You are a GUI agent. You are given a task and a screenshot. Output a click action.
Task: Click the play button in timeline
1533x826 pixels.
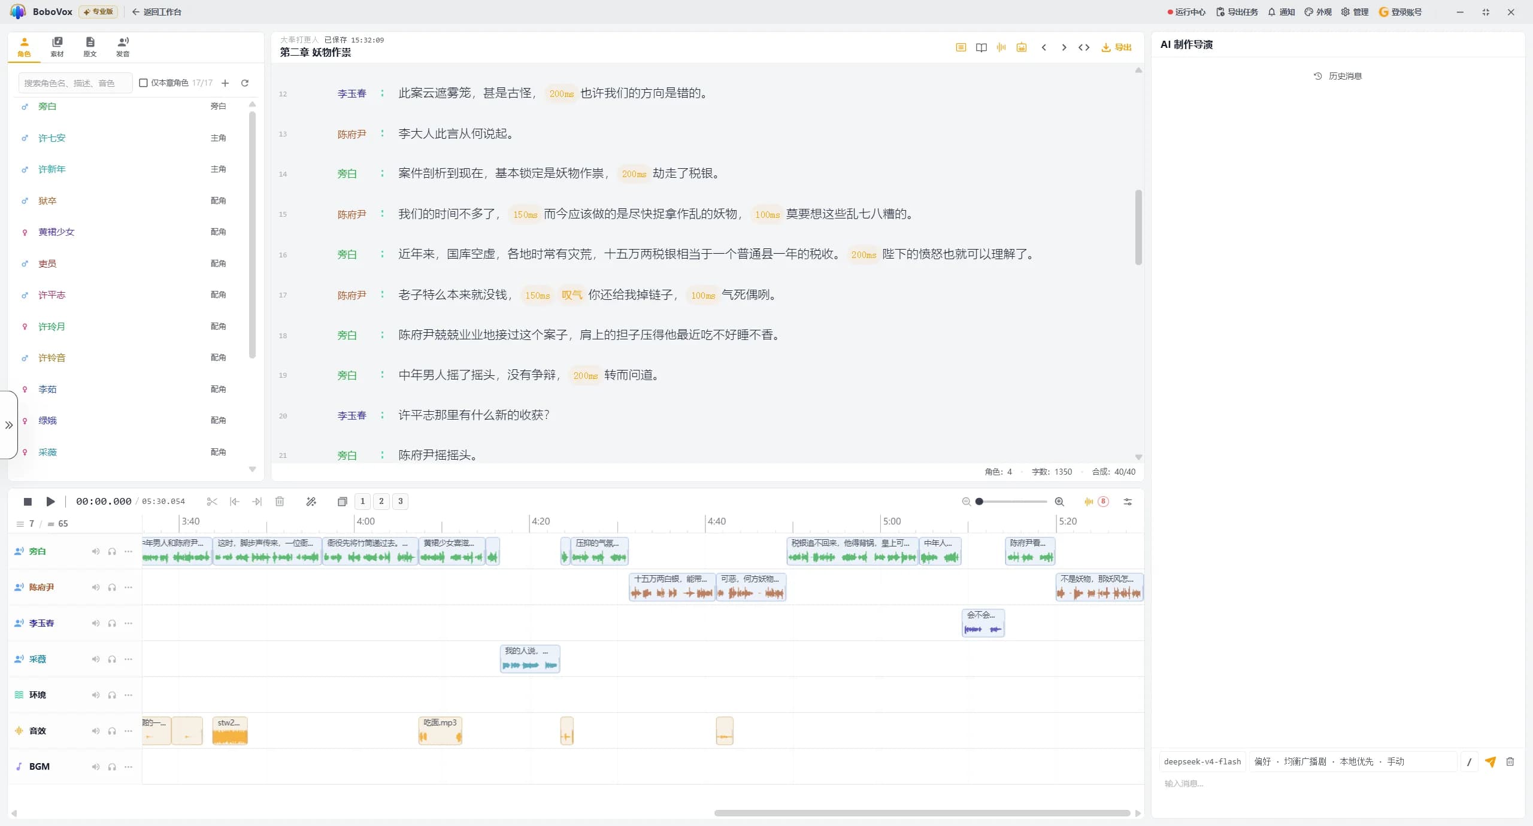click(50, 502)
